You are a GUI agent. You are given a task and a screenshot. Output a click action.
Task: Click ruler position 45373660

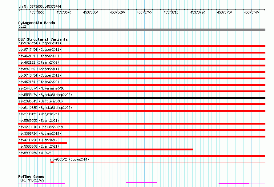pyautogui.click(x=37, y=12)
